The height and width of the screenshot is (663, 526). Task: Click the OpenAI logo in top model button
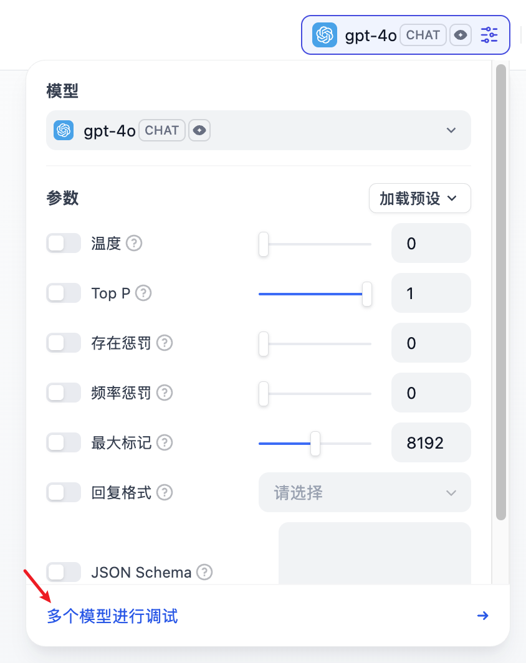point(324,35)
